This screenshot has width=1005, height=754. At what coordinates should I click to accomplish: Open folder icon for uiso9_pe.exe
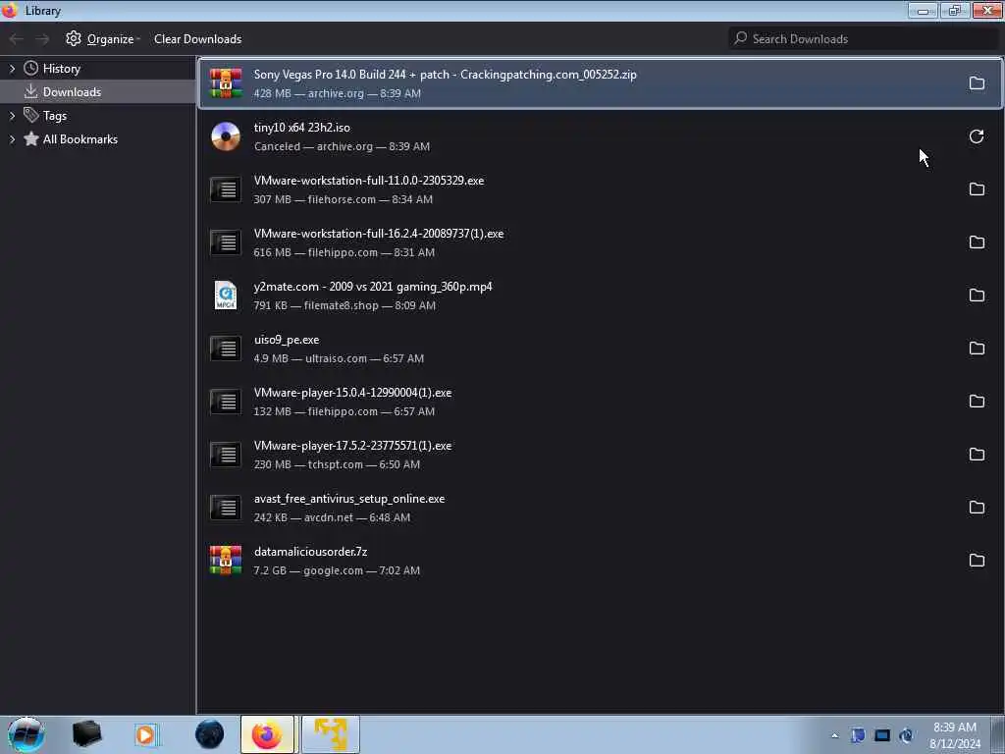[977, 349]
